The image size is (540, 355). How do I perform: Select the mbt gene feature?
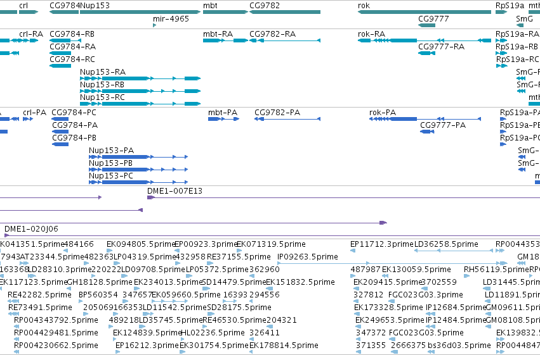225,12
